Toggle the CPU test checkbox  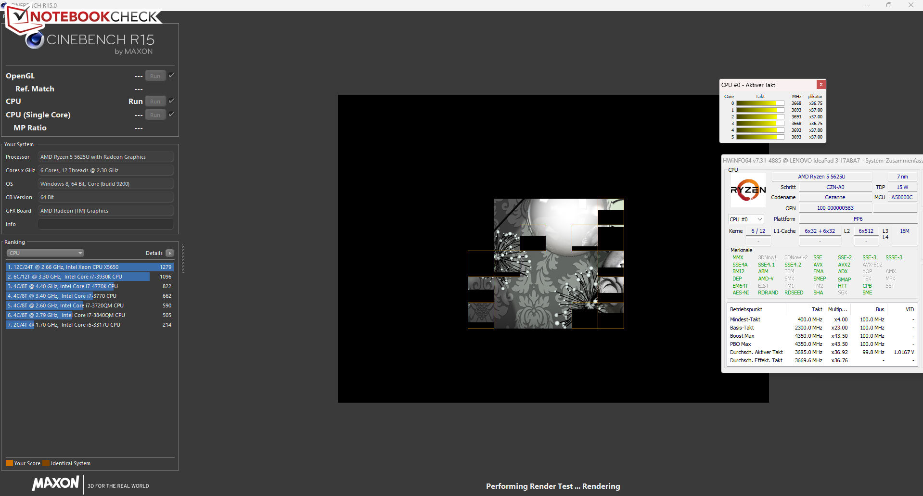point(171,101)
